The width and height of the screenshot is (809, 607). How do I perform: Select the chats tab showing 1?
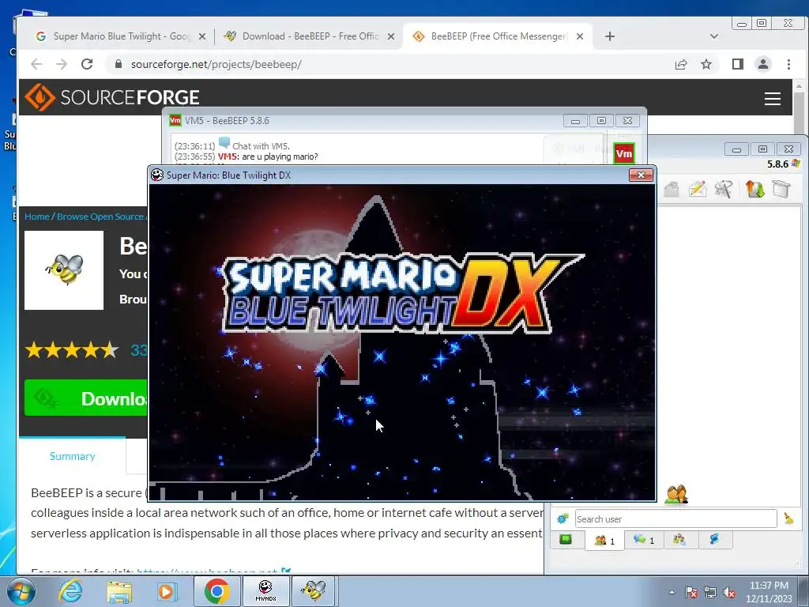point(644,540)
